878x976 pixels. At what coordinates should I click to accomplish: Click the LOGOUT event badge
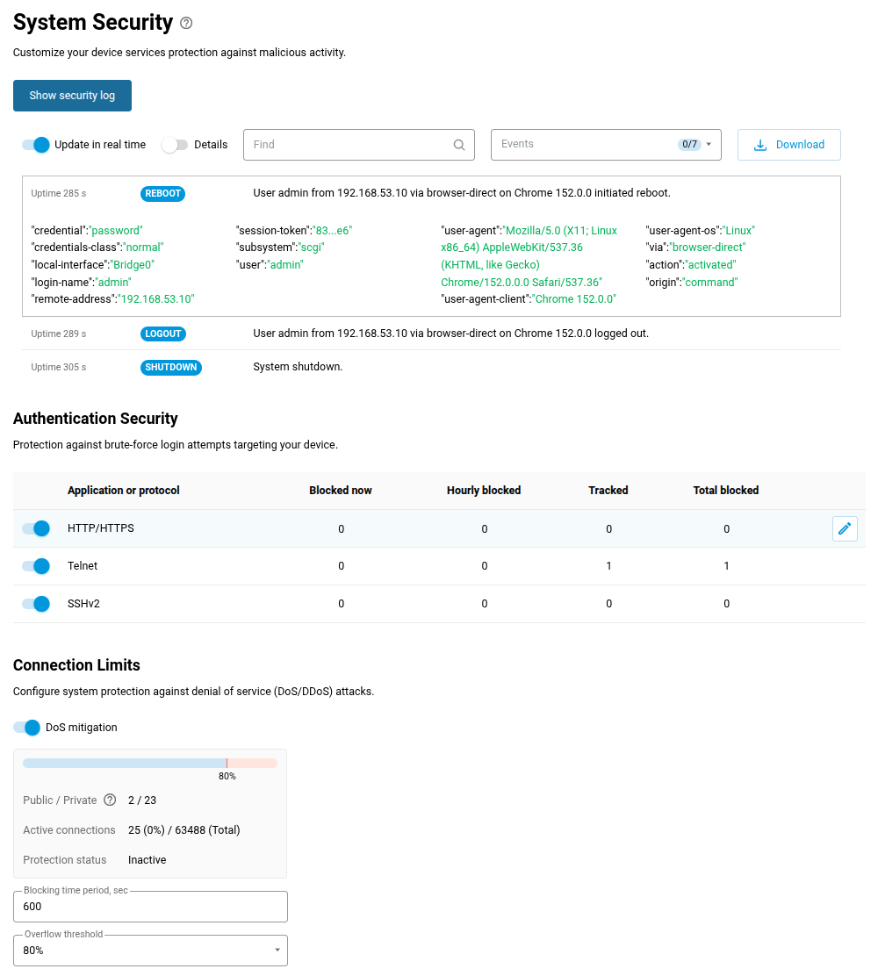[x=162, y=334]
